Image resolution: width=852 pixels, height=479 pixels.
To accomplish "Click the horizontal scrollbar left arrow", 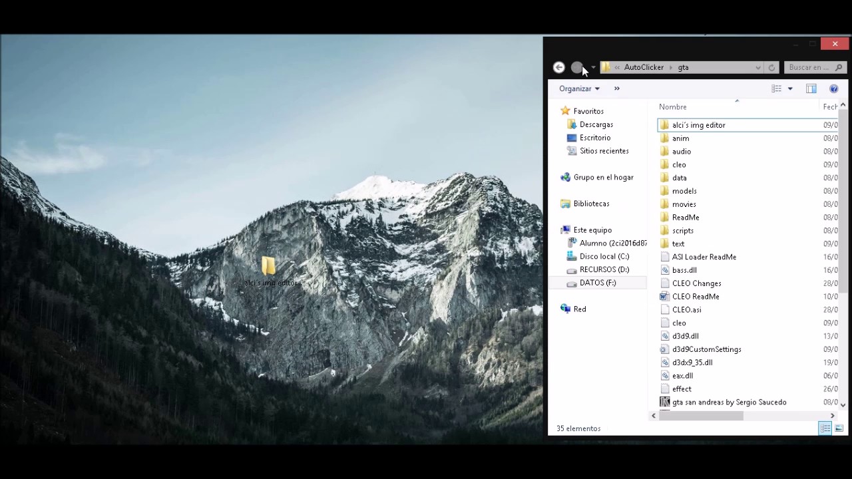I will [x=653, y=416].
